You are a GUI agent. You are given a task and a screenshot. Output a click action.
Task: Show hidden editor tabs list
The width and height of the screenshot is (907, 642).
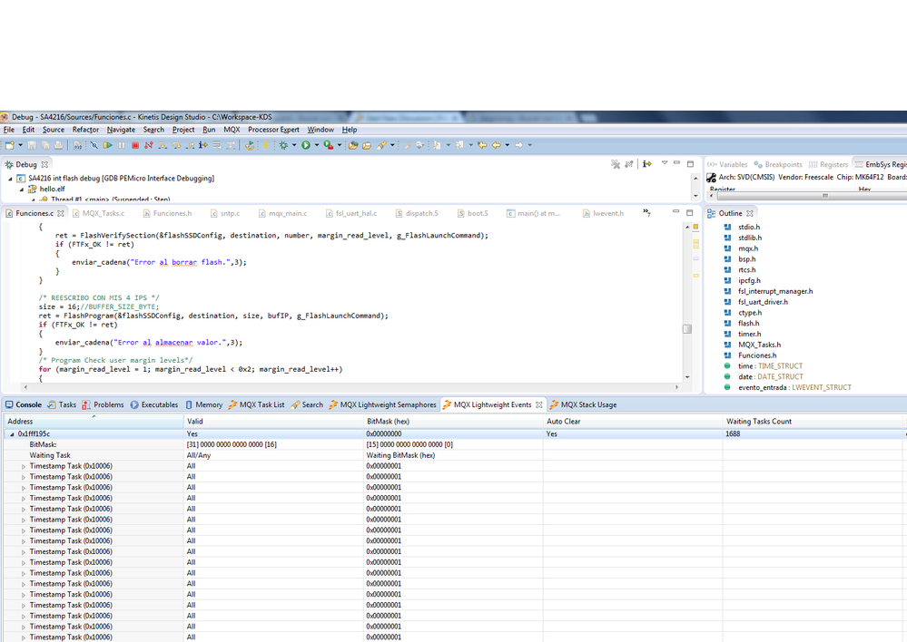point(646,213)
